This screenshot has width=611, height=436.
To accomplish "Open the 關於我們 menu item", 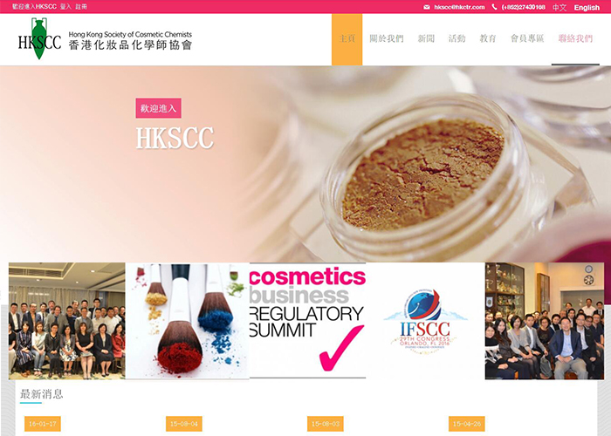I will click(386, 39).
